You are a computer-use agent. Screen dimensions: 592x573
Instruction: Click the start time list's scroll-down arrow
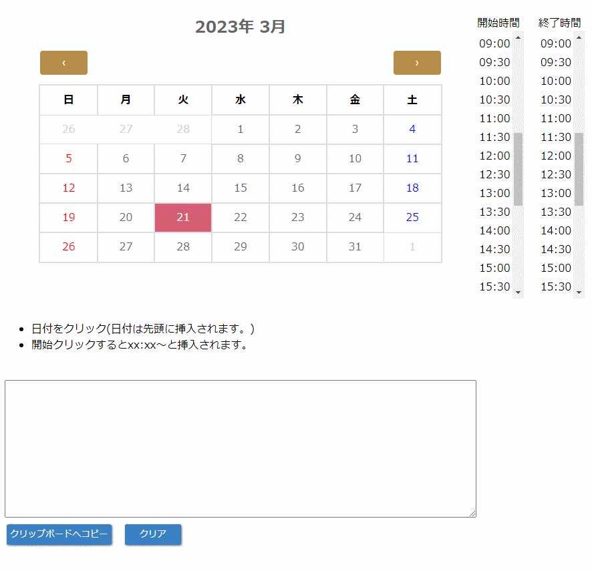(x=518, y=293)
